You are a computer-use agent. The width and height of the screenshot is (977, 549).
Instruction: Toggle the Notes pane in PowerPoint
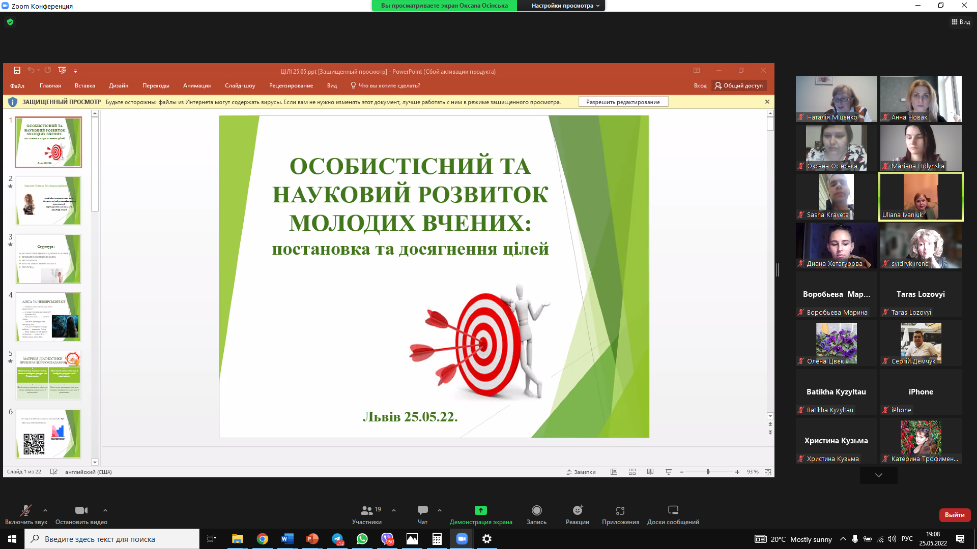point(581,472)
